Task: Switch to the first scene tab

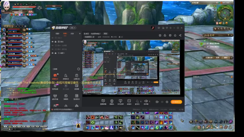Action: coord(57,33)
